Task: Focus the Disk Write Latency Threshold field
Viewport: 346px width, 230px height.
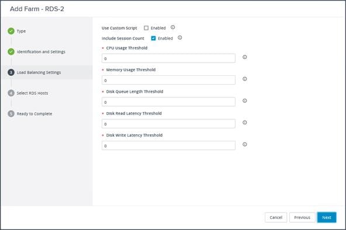Action: 168,145
